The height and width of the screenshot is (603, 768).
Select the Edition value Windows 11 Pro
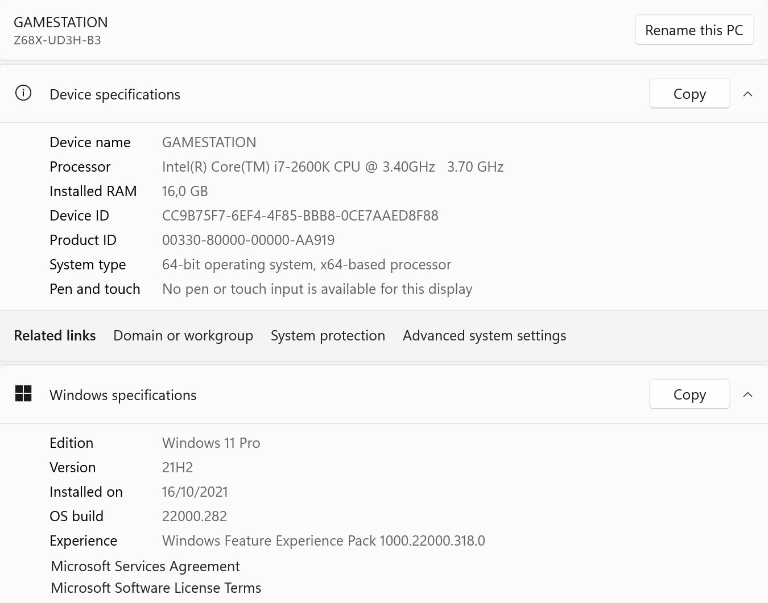point(211,443)
